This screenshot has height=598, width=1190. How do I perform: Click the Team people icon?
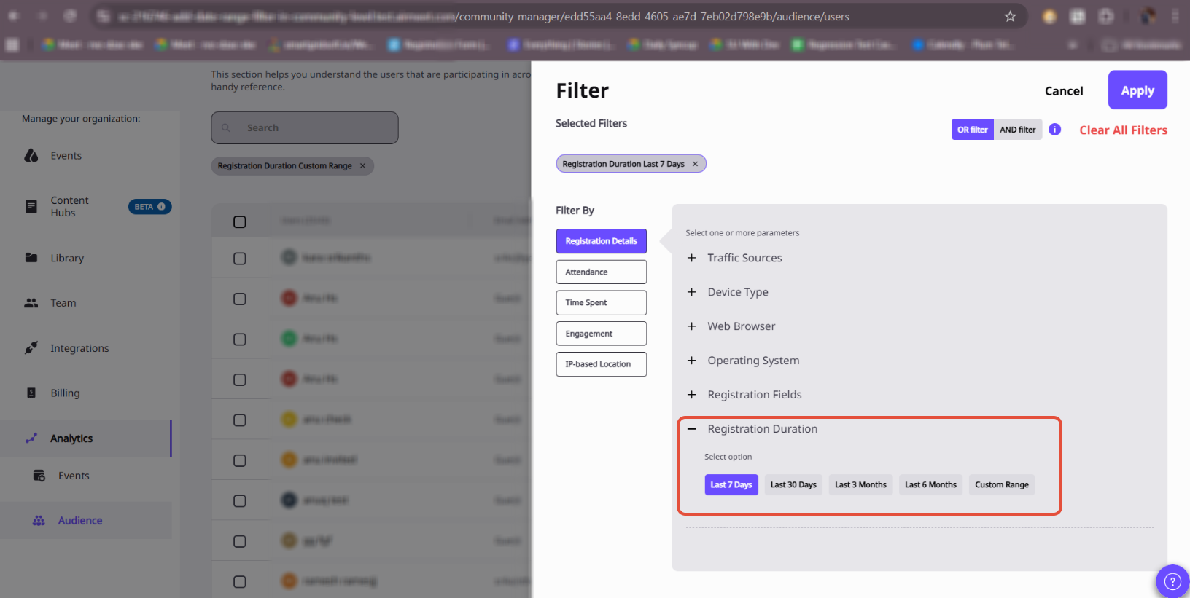pyautogui.click(x=31, y=303)
